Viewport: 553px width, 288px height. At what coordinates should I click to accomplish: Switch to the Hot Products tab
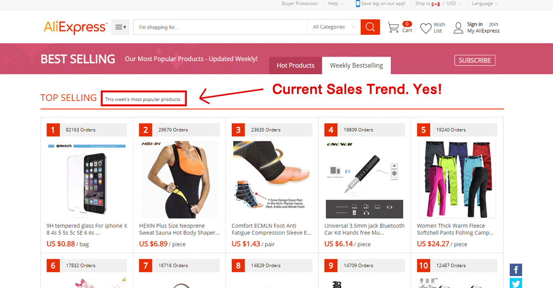tap(295, 65)
